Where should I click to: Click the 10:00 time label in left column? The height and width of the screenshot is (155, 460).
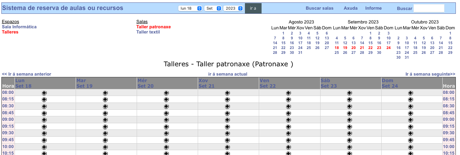[8, 146]
